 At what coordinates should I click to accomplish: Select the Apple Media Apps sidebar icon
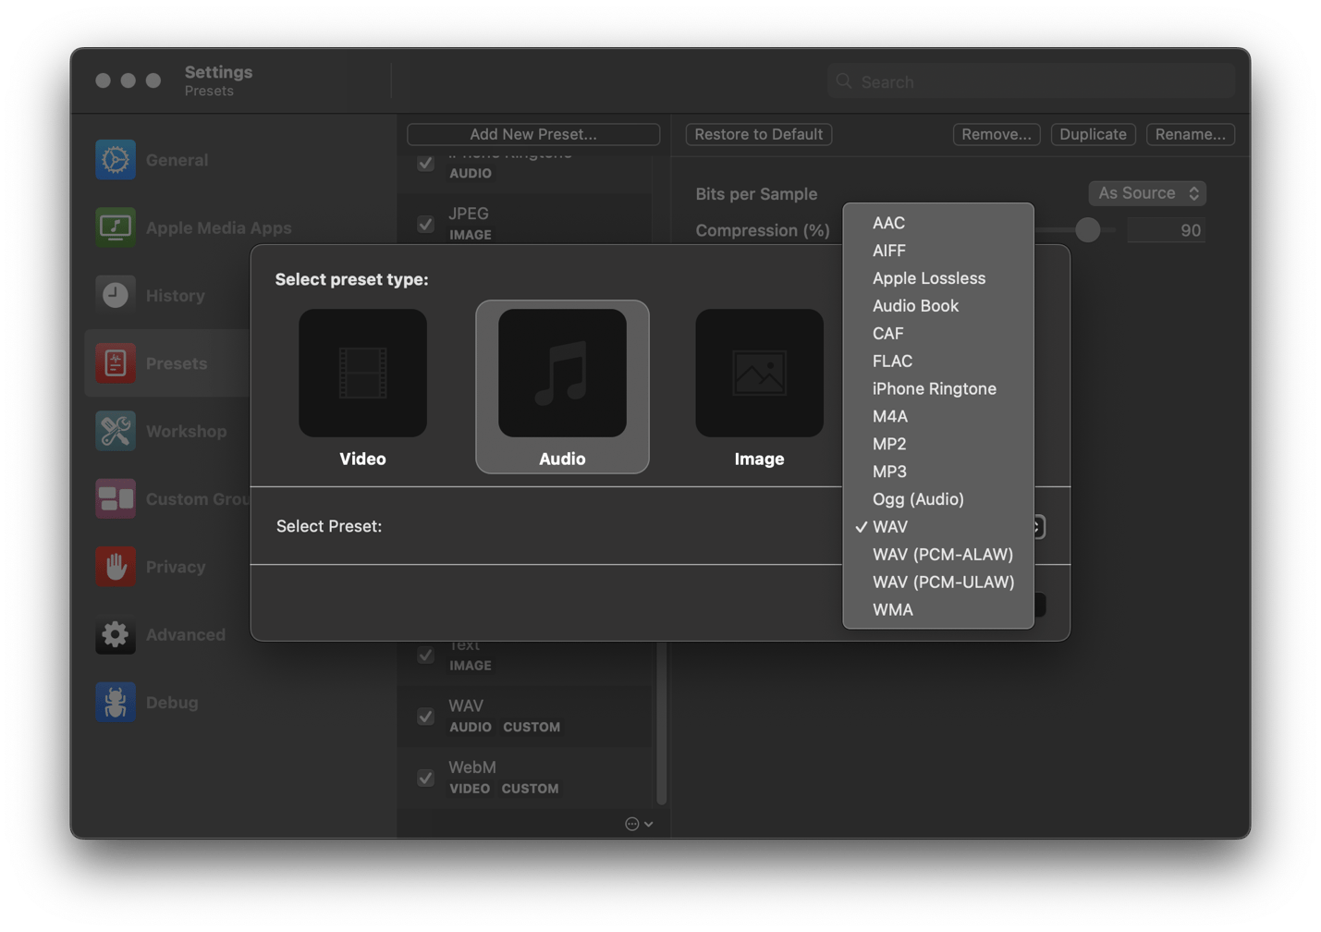point(115,227)
